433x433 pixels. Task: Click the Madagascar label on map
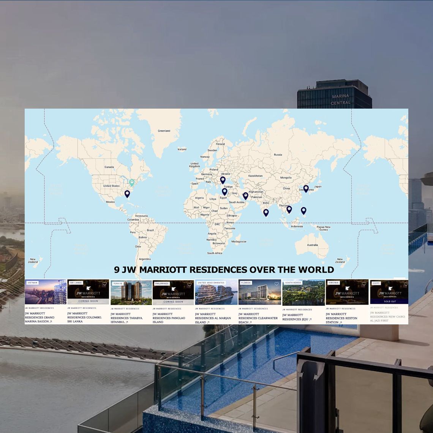click(x=239, y=241)
